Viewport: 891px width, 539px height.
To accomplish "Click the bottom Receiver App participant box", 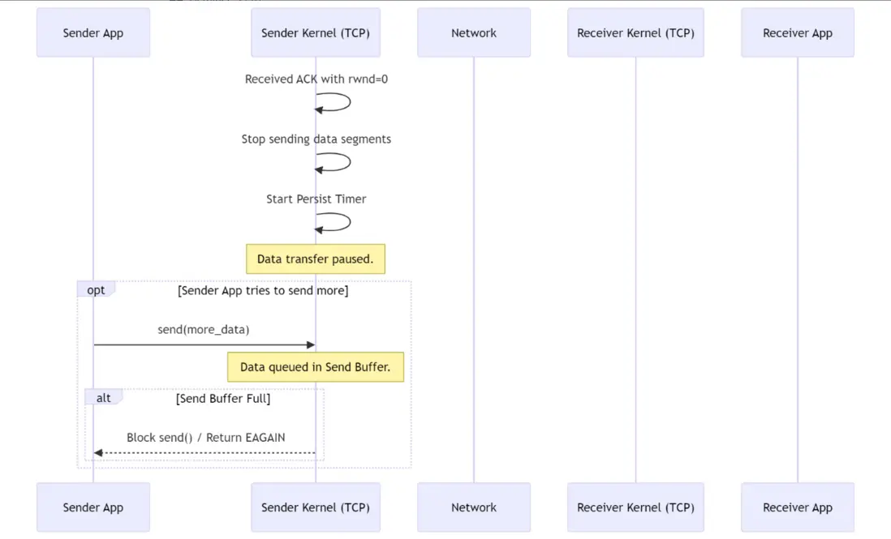I will pos(797,507).
